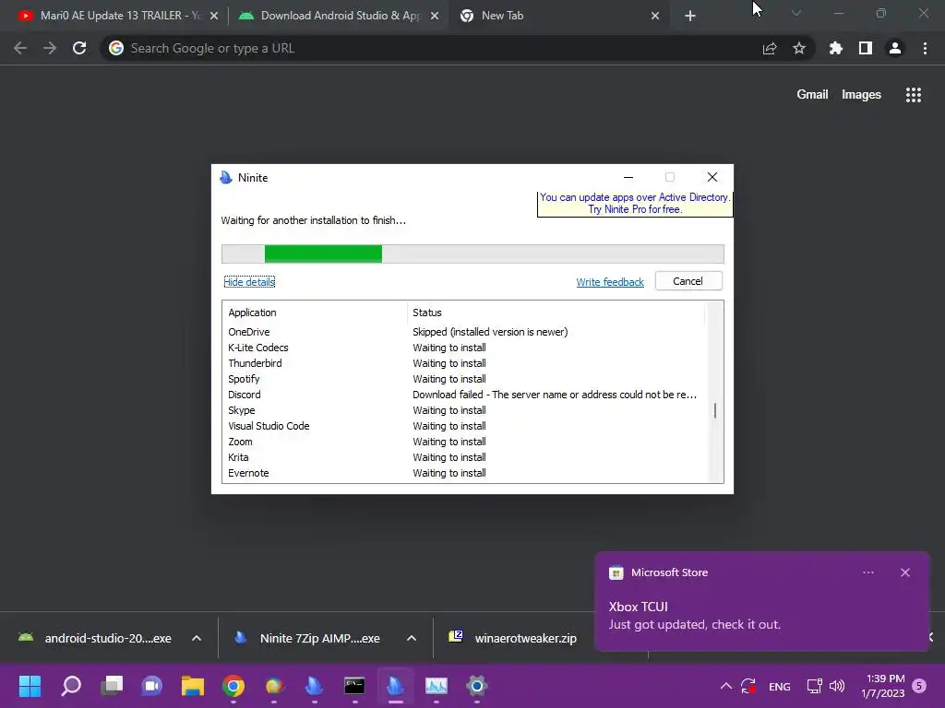Expand android-studio download options arrow
The height and width of the screenshot is (708, 945).
197,638
